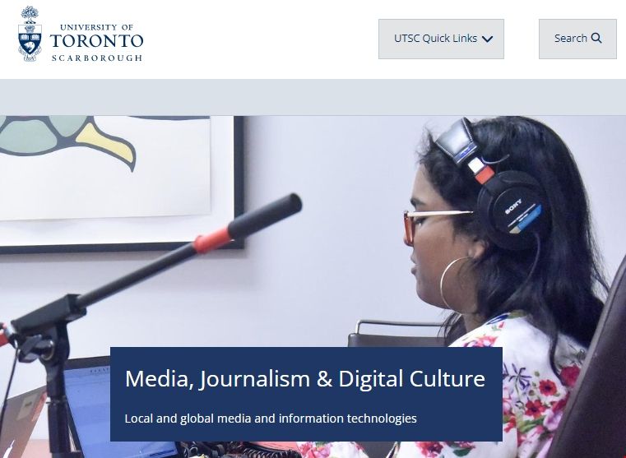The width and height of the screenshot is (626, 458).
Task: Open the Search button in header
Action: click(577, 39)
